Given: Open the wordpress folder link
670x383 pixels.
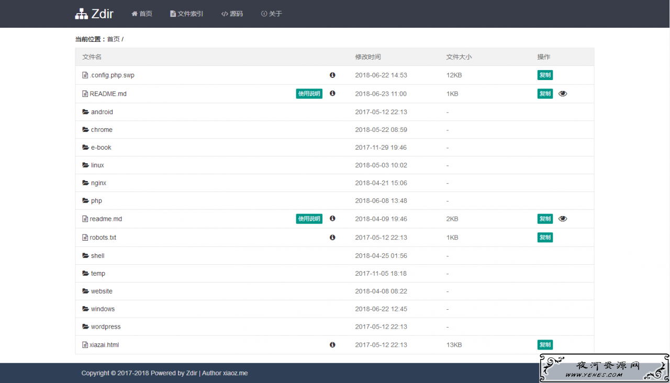Looking at the screenshot, I should [x=106, y=327].
